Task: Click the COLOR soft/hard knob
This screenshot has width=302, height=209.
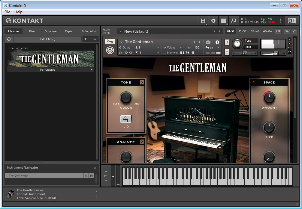Action: tap(126, 98)
